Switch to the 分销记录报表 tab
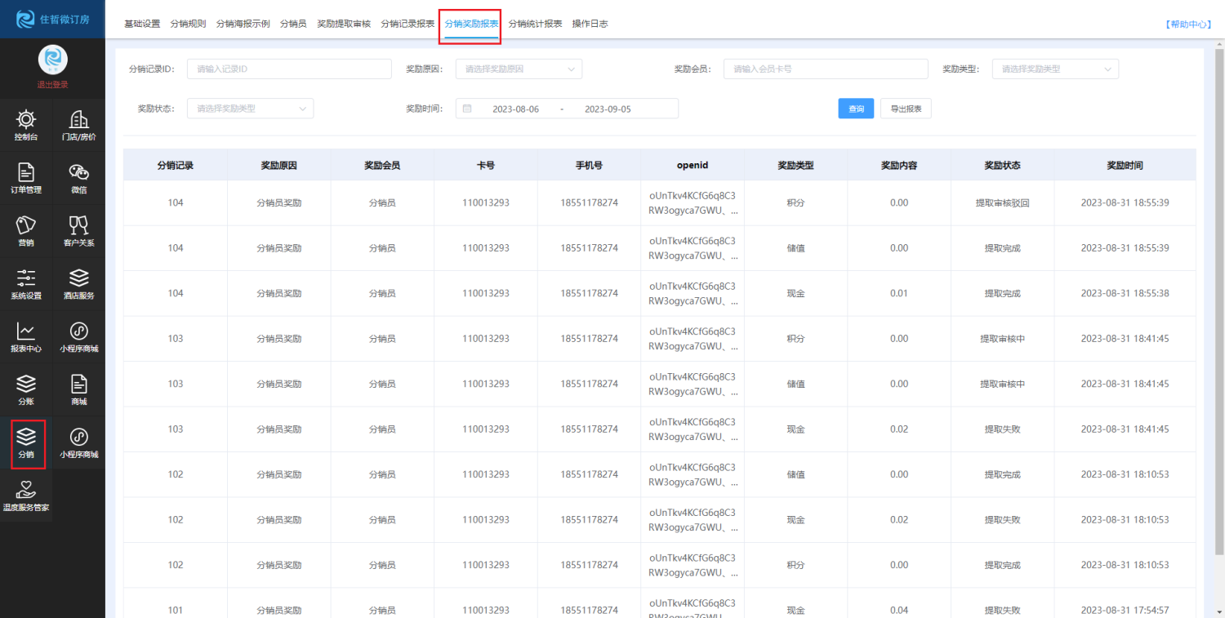The height and width of the screenshot is (618, 1225). click(408, 24)
